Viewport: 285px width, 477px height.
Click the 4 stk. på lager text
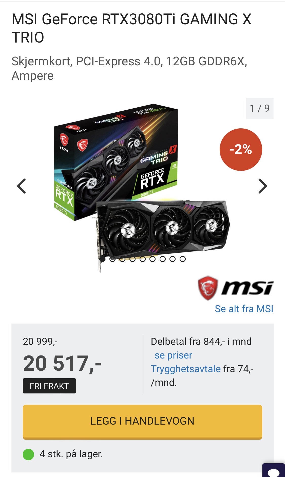(x=71, y=454)
